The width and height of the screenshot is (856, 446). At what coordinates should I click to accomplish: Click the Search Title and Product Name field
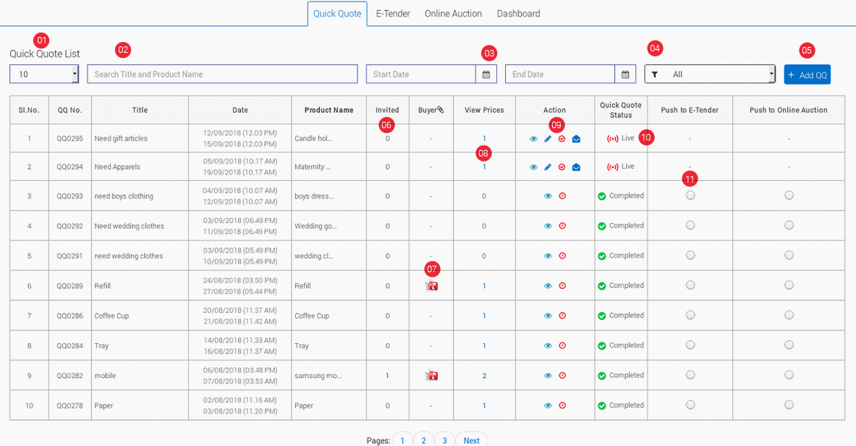pyautogui.click(x=222, y=75)
